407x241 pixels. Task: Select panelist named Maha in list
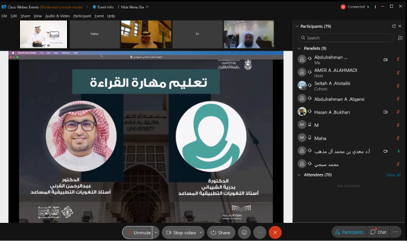click(x=349, y=138)
